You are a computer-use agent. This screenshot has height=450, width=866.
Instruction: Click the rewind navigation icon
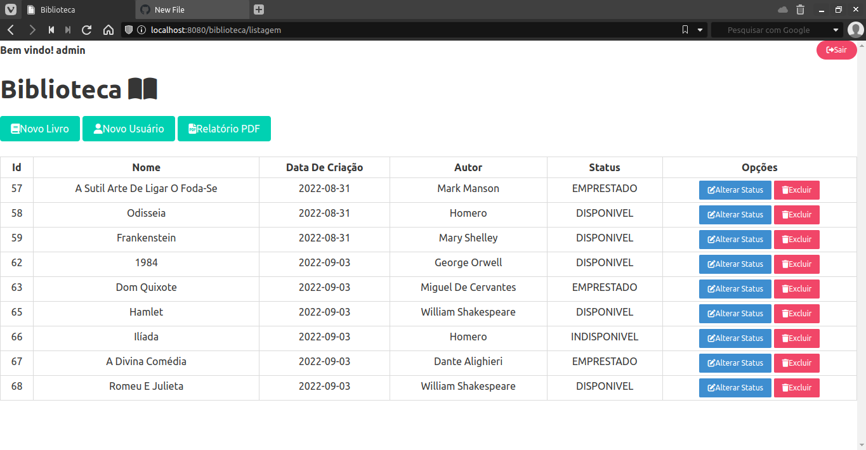coord(51,29)
